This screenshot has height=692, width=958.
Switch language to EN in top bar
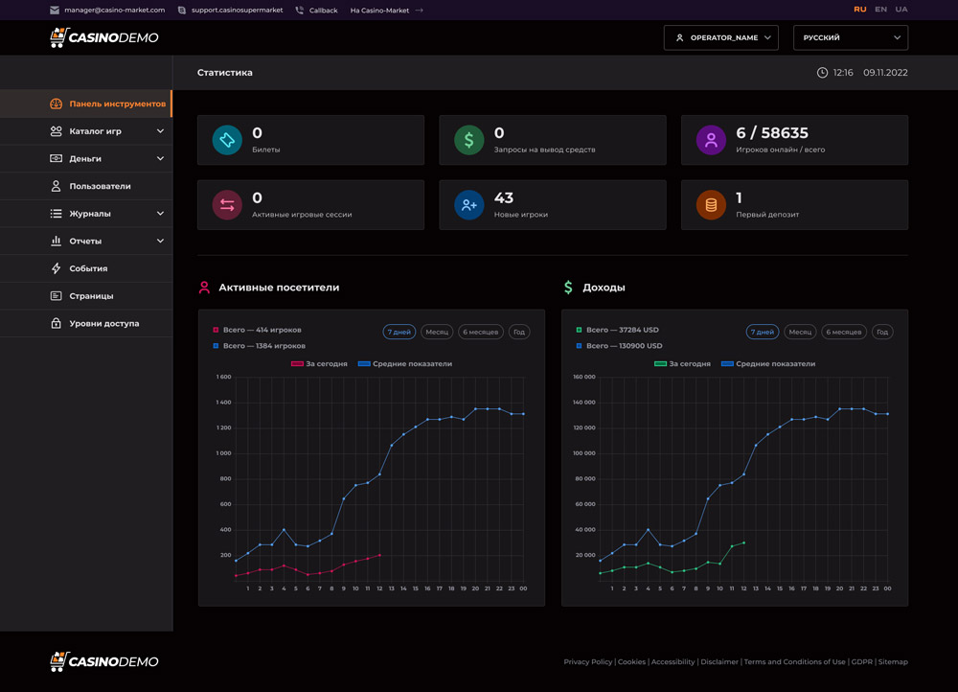click(880, 10)
